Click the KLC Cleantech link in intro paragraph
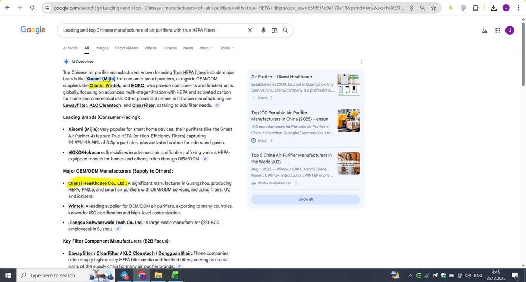Image resolution: width=526 pixels, height=282 pixels. 105,105
